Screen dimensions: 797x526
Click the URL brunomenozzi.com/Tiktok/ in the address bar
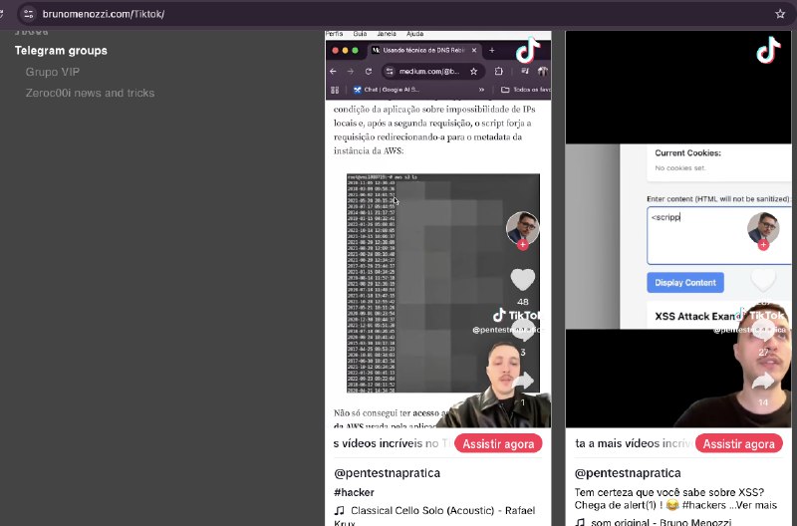(104, 14)
